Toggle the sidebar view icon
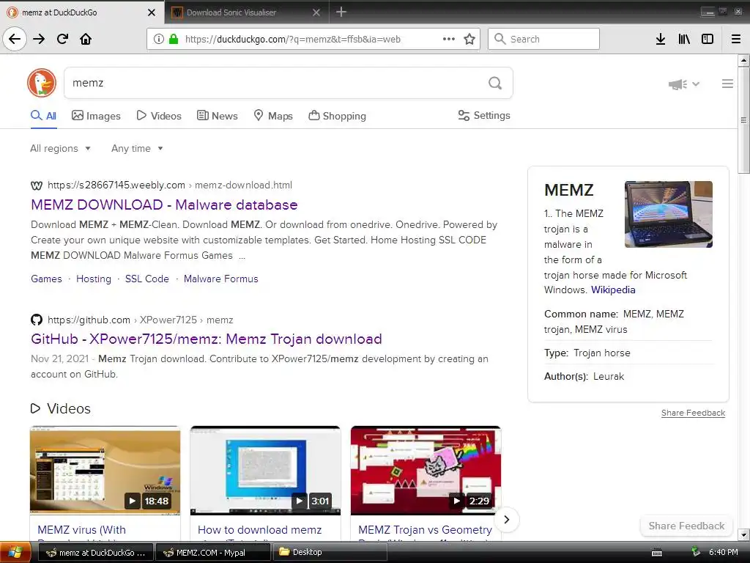The height and width of the screenshot is (563, 750). [x=708, y=39]
